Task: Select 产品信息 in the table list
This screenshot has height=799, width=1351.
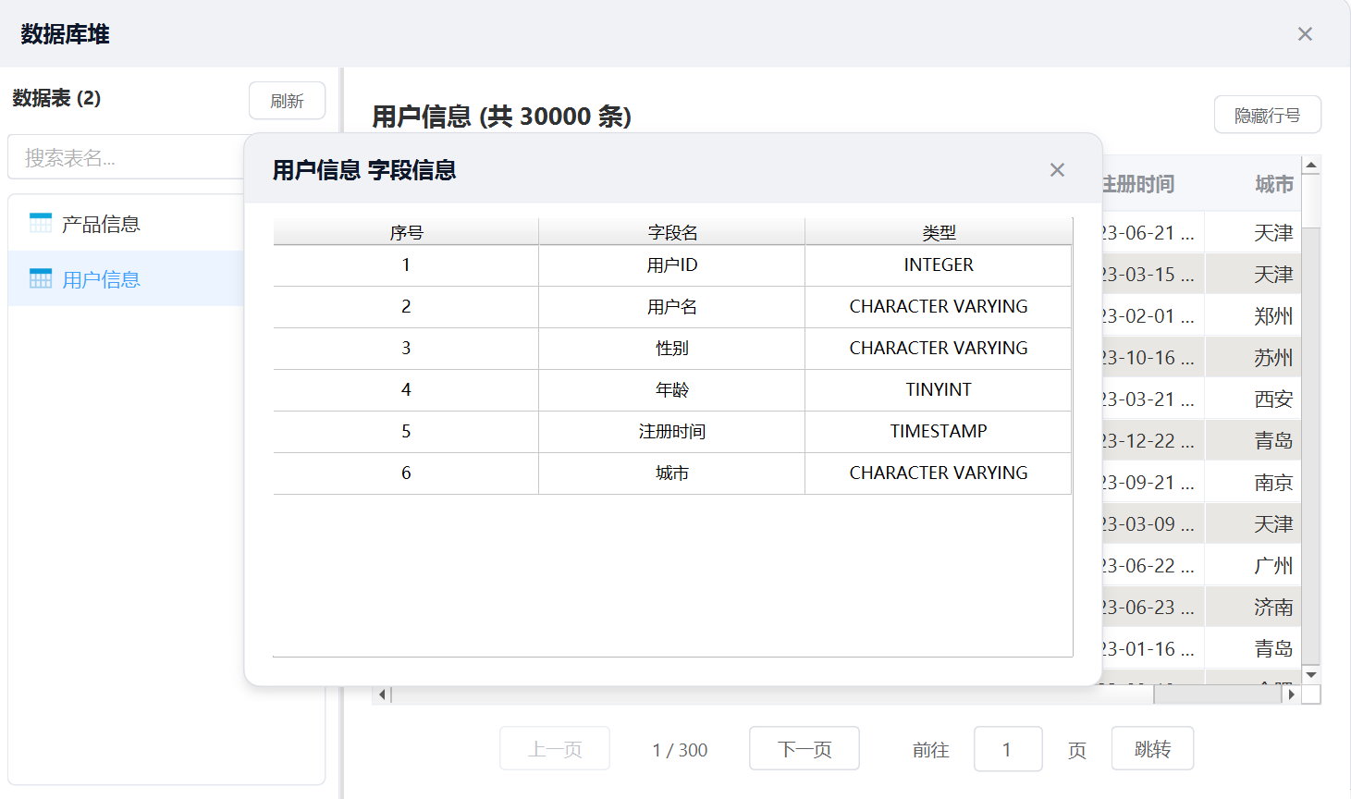Action: point(101,224)
